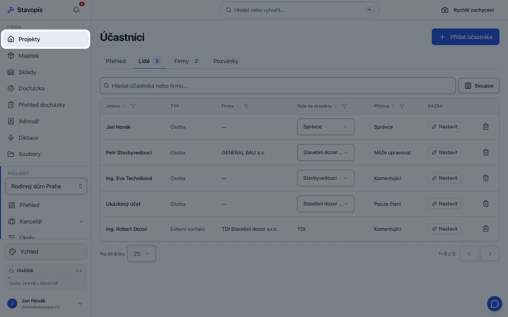The image size is (508, 317).
Task: Filter the Přístup column
Action: [402, 106]
